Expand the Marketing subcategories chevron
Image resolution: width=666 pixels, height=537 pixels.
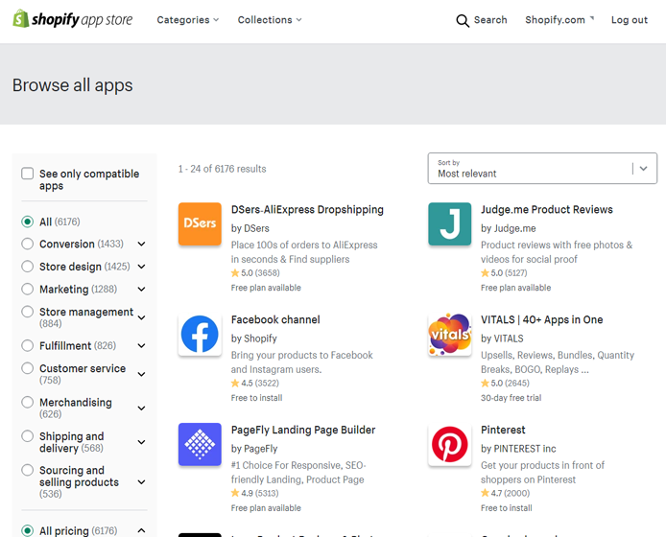[141, 290]
